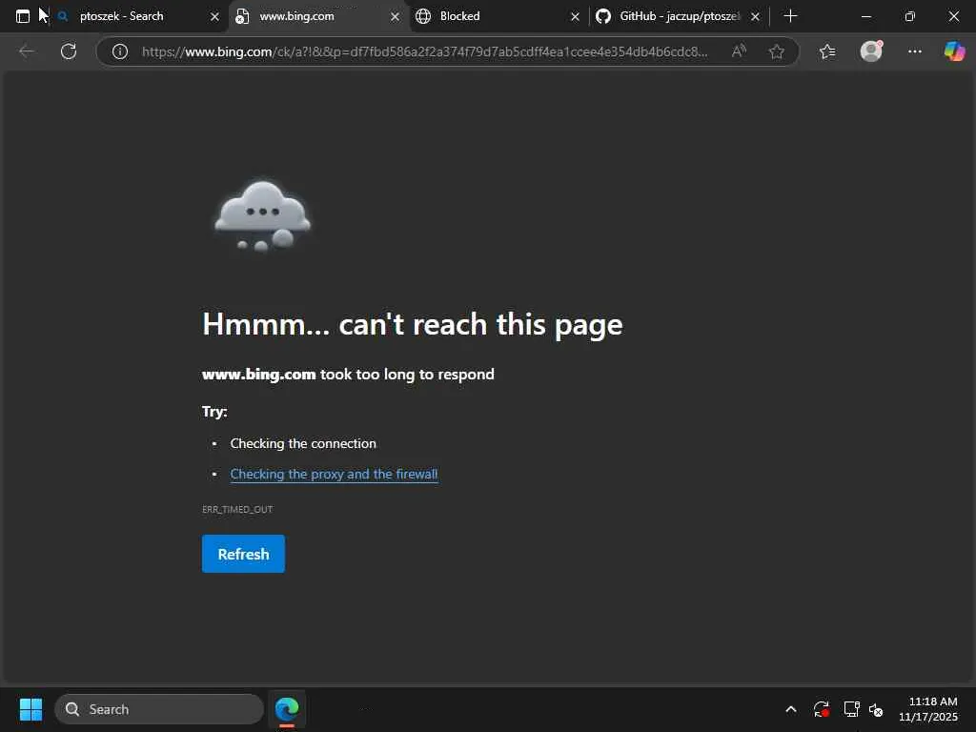Click the Hmmm... can't reach this page heading

point(412,324)
